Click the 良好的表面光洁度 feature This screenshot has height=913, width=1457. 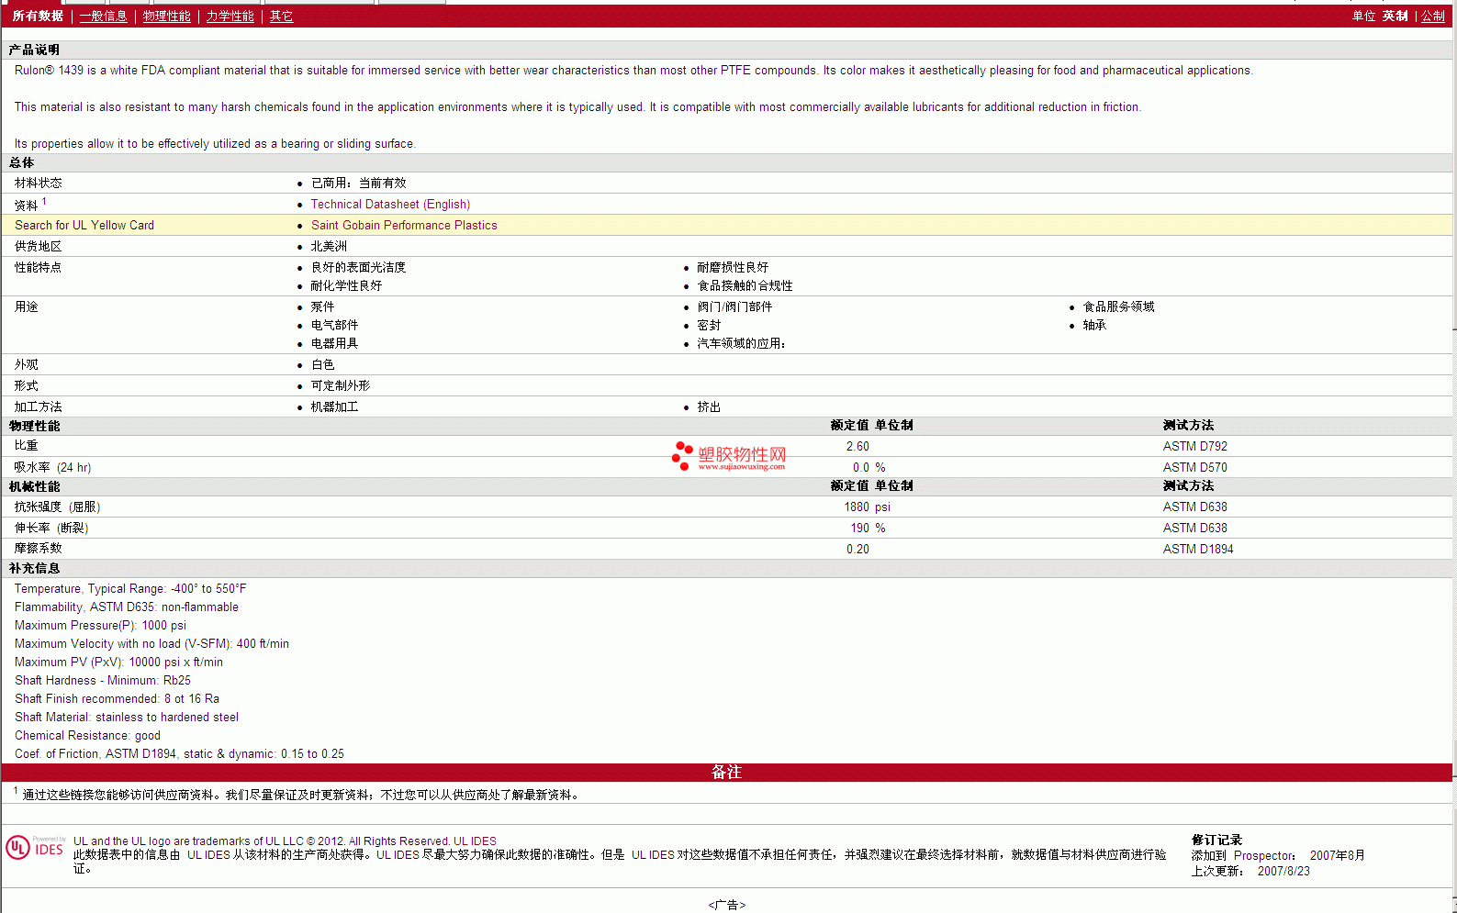click(358, 267)
